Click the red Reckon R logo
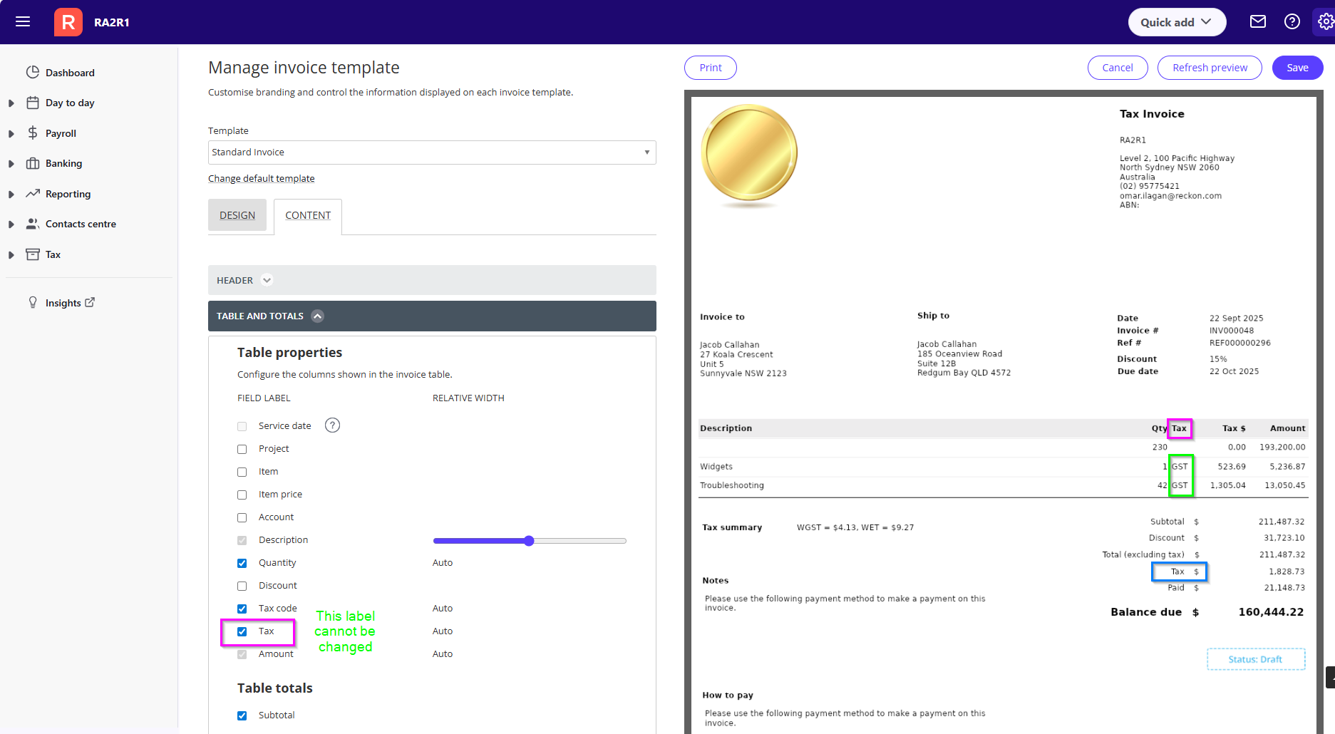 pos(68,22)
